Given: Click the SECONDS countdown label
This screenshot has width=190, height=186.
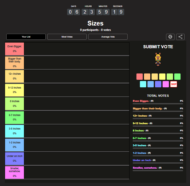Looking at the screenshot, I should (x=118, y=6).
